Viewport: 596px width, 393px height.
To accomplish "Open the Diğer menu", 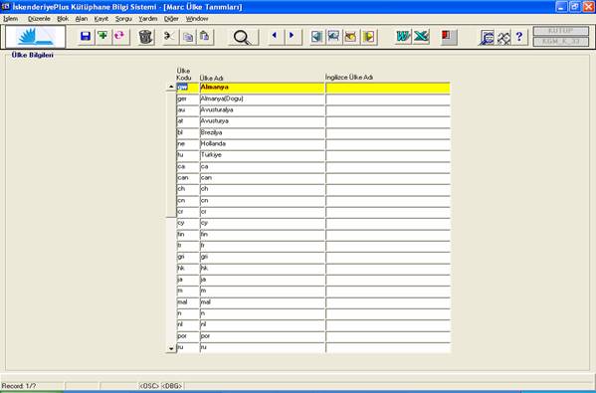I will (x=171, y=19).
